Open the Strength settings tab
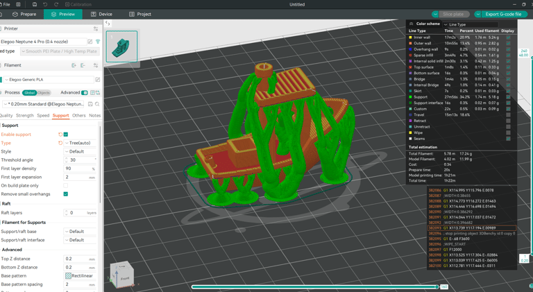Screen dimensions: 533x292 click(25, 115)
